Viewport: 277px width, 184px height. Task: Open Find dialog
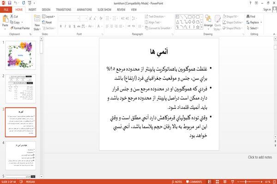click(251, 17)
